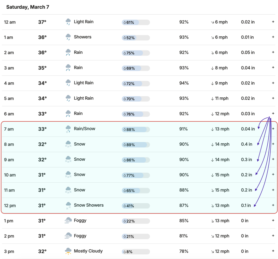Screen dimensions: 278x259
Task: Click the Snow Showers icon at 12 pm
Action: [x=68, y=205]
